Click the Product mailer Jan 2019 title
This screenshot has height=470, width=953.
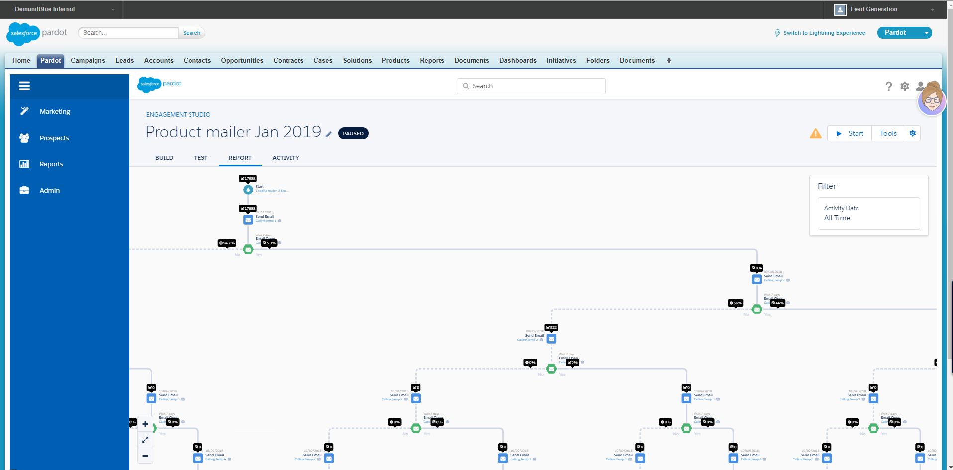click(x=233, y=132)
